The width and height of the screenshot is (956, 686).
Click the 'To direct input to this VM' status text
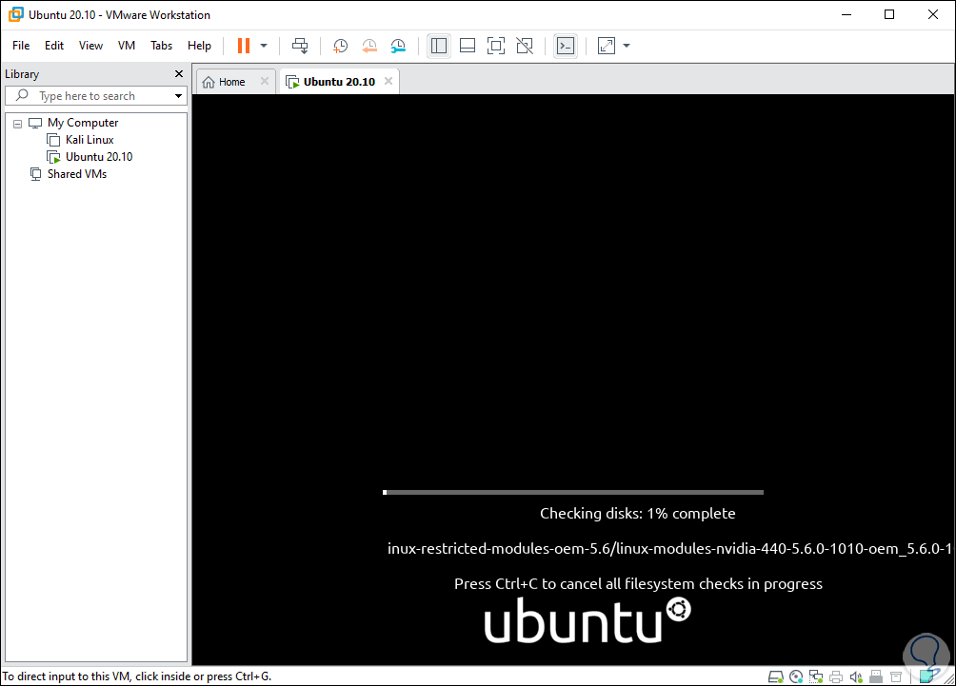(137, 676)
